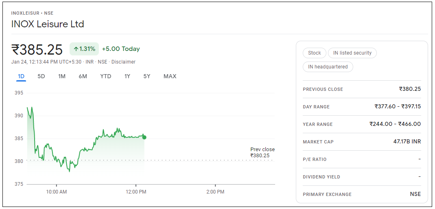
Task: Open the 6M chart range
Action: (x=83, y=76)
